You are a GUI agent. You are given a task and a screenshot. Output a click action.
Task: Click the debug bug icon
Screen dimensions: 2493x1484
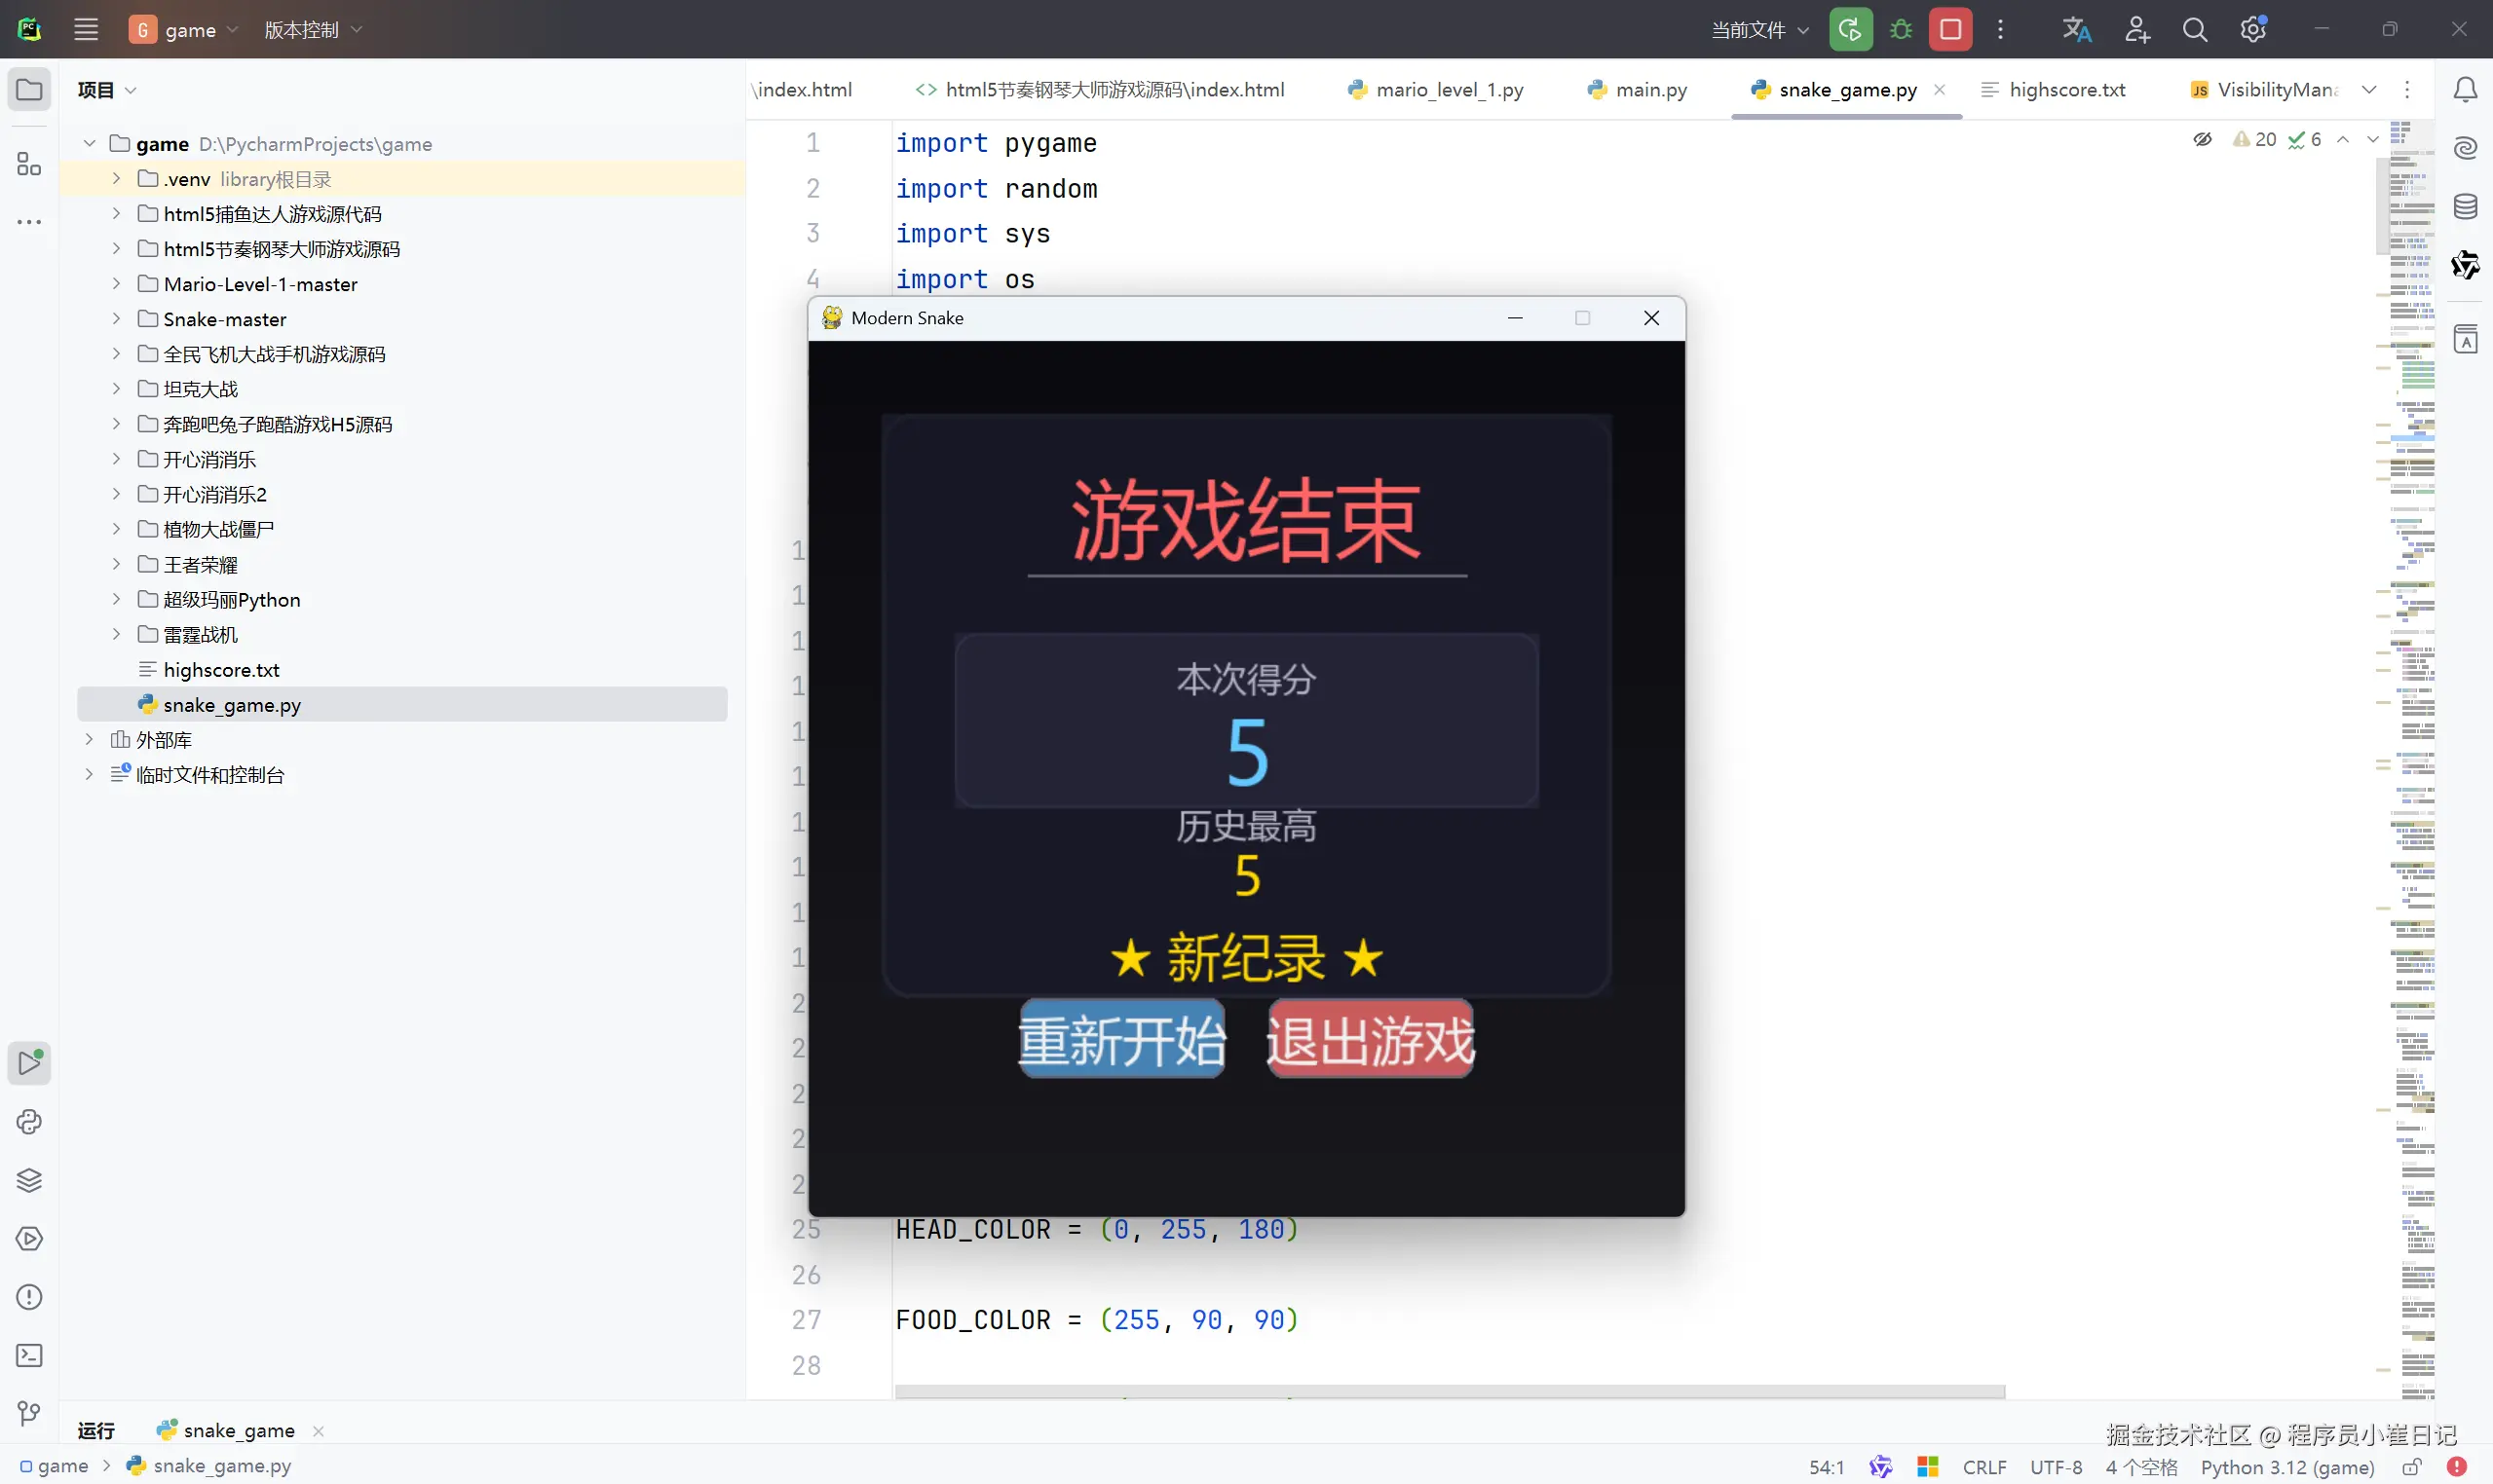pyautogui.click(x=1901, y=29)
